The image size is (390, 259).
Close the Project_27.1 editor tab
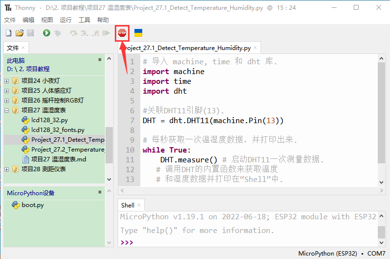(x=256, y=48)
